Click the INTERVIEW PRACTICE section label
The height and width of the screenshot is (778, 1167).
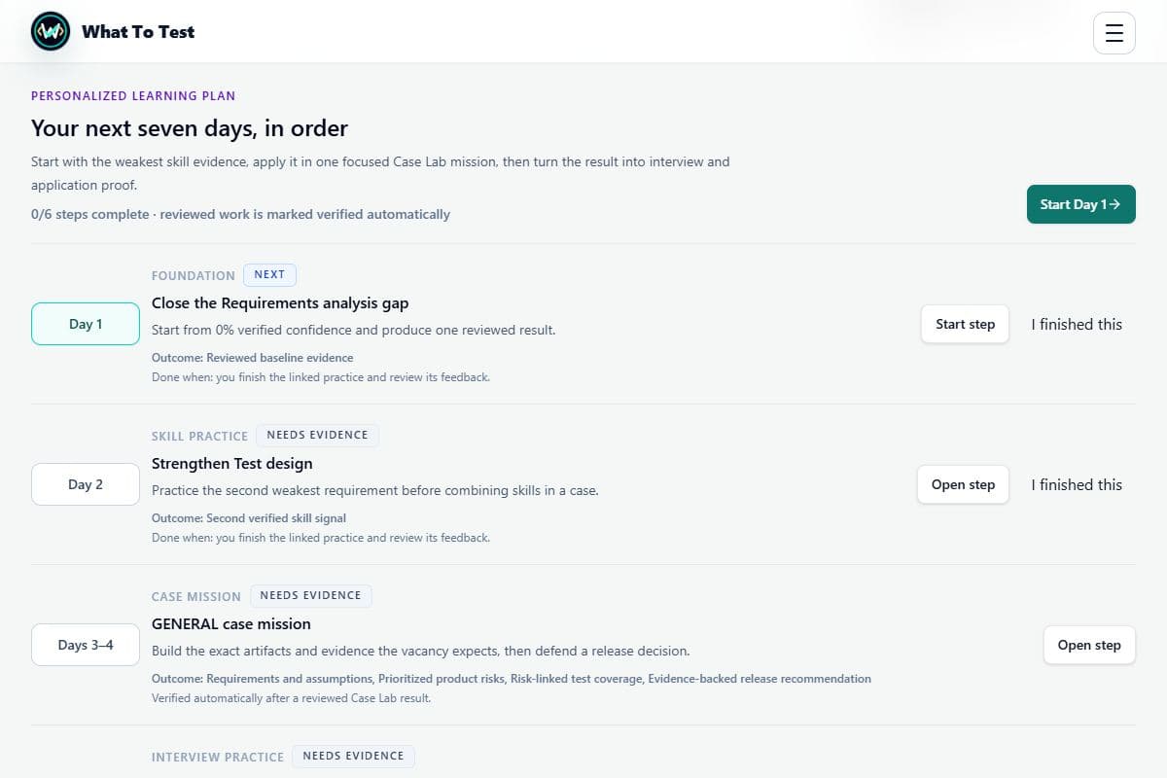click(x=218, y=757)
